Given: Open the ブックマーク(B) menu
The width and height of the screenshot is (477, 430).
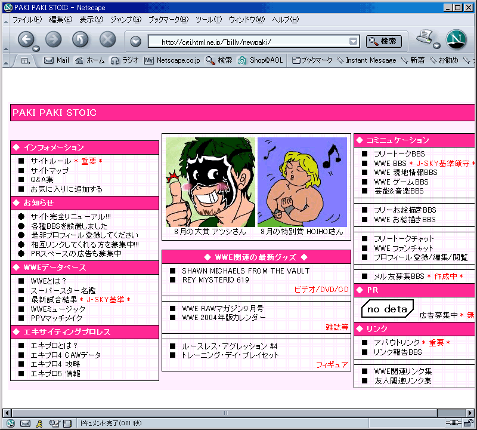Looking at the screenshot, I should coord(168,20).
